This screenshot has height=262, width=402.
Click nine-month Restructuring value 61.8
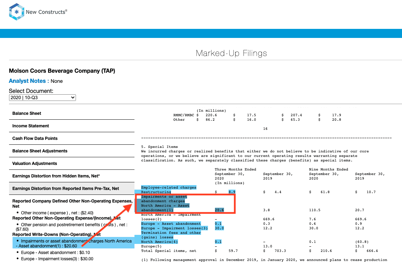[x=325, y=192]
